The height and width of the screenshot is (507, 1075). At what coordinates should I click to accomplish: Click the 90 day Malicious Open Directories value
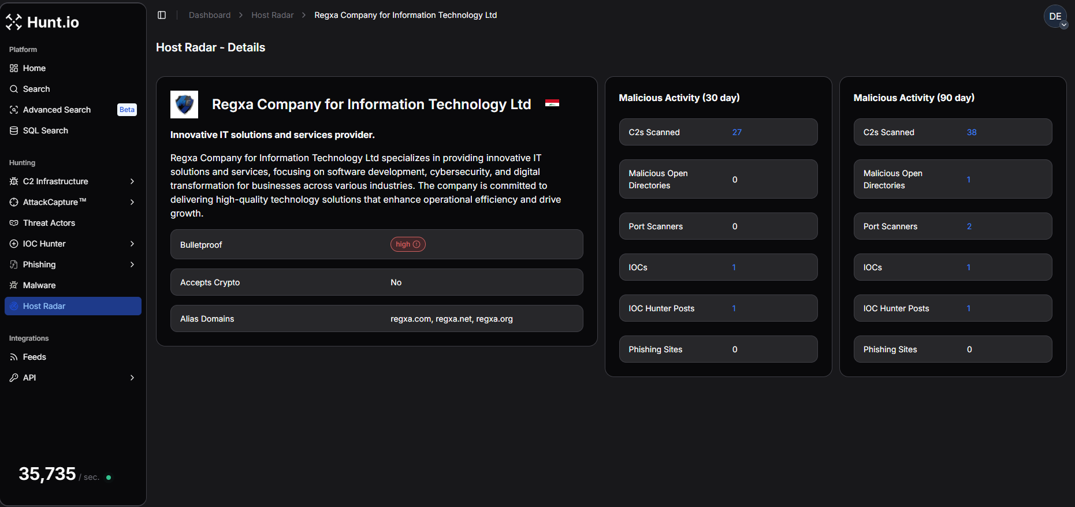pos(969,180)
